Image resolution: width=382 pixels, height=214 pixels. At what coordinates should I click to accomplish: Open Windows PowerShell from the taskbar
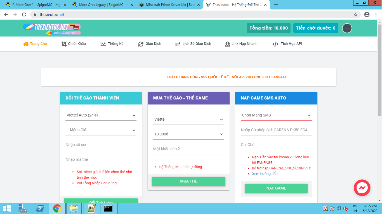coord(40,208)
